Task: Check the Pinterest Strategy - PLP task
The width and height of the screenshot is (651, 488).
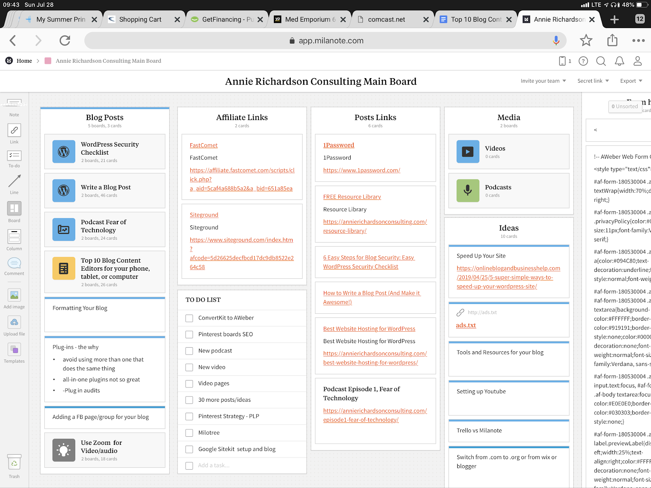Action: pyautogui.click(x=189, y=416)
